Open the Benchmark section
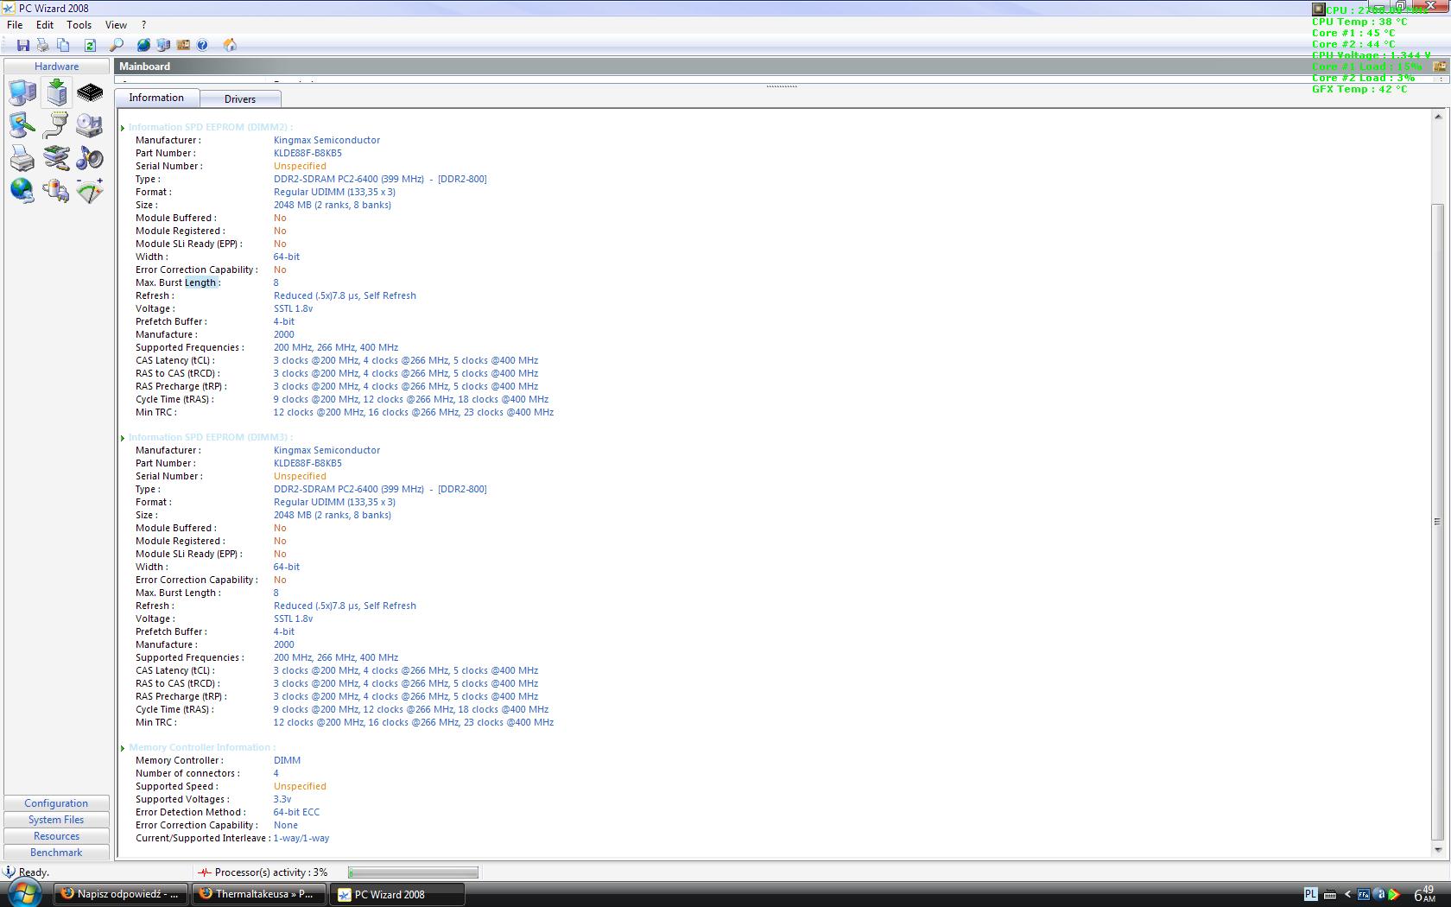The width and height of the screenshot is (1451, 907). pyautogui.click(x=56, y=853)
